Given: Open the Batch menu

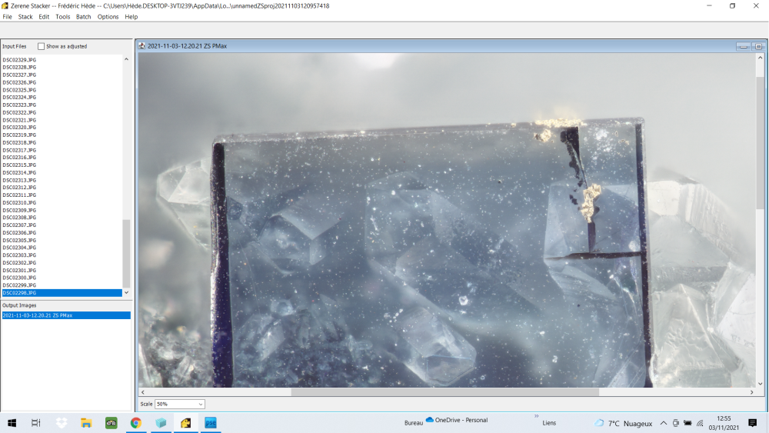Looking at the screenshot, I should pyautogui.click(x=83, y=17).
